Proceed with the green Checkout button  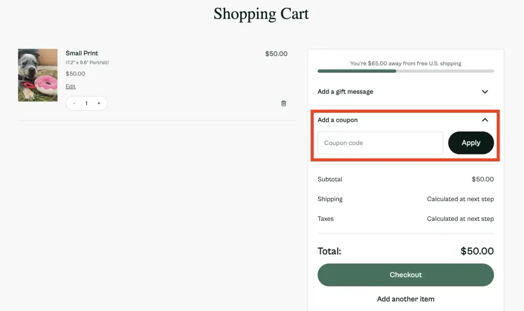click(x=406, y=275)
